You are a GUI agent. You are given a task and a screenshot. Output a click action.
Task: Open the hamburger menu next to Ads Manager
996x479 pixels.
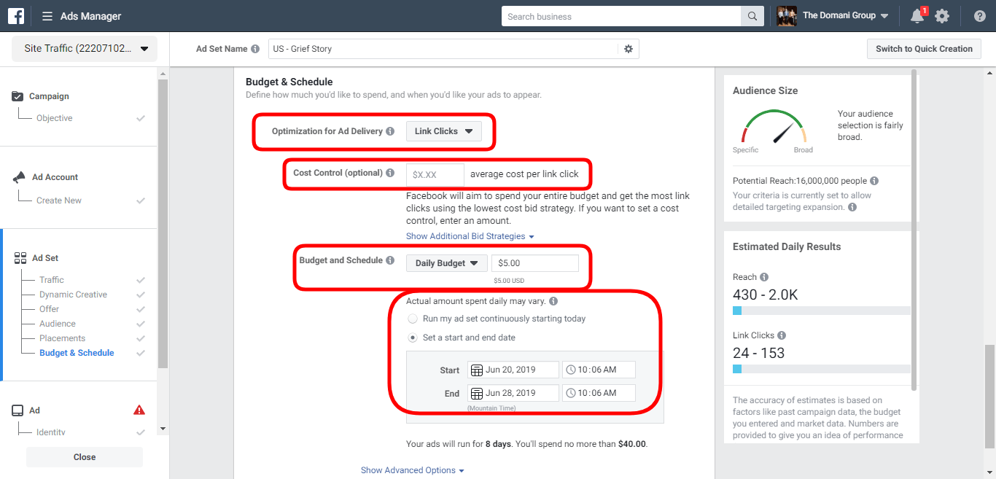tap(47, 16)
